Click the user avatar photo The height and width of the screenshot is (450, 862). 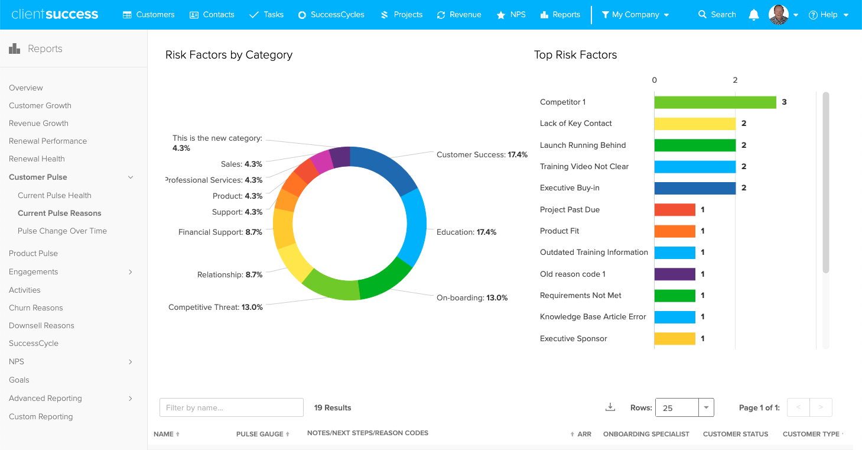tap(779, 15)
